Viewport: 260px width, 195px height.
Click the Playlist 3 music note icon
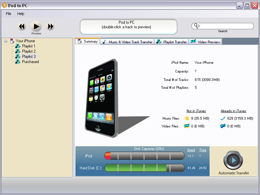(x=18, y=57)
